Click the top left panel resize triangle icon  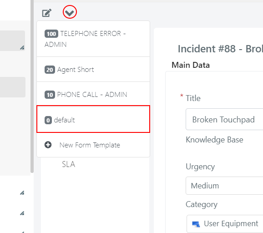[22, 47]
